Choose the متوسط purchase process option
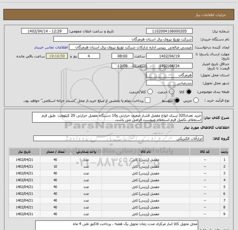Screen dimensions: 238x230 177,100
